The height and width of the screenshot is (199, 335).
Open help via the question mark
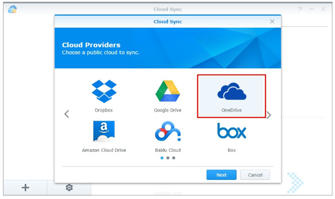(x=300, y=9)
